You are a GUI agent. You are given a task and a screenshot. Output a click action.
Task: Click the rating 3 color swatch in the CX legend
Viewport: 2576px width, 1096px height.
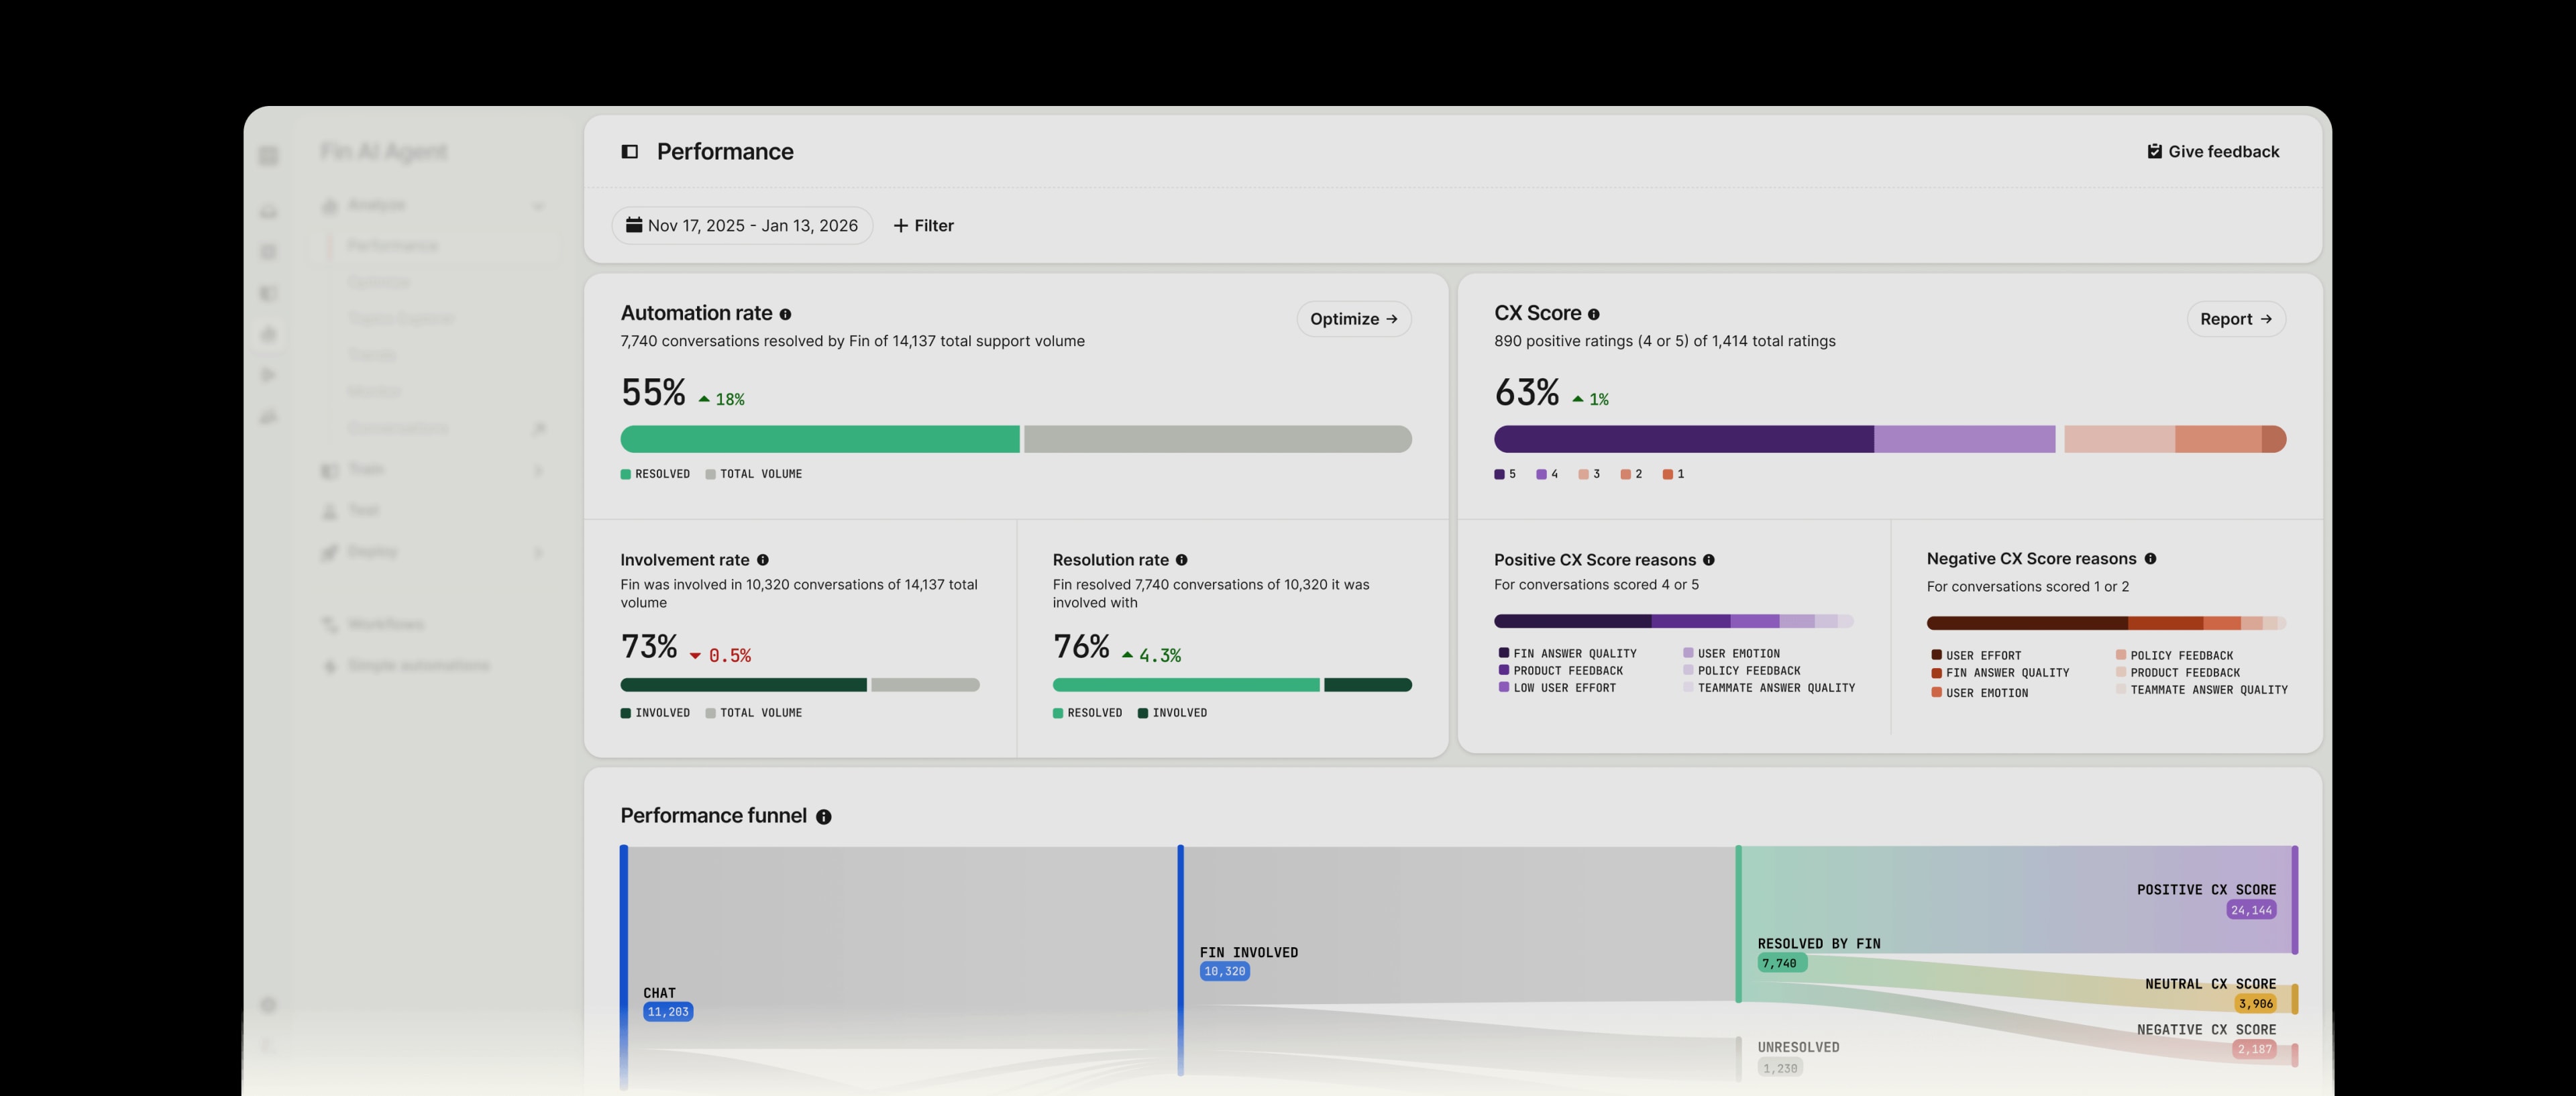point(1583,474)
